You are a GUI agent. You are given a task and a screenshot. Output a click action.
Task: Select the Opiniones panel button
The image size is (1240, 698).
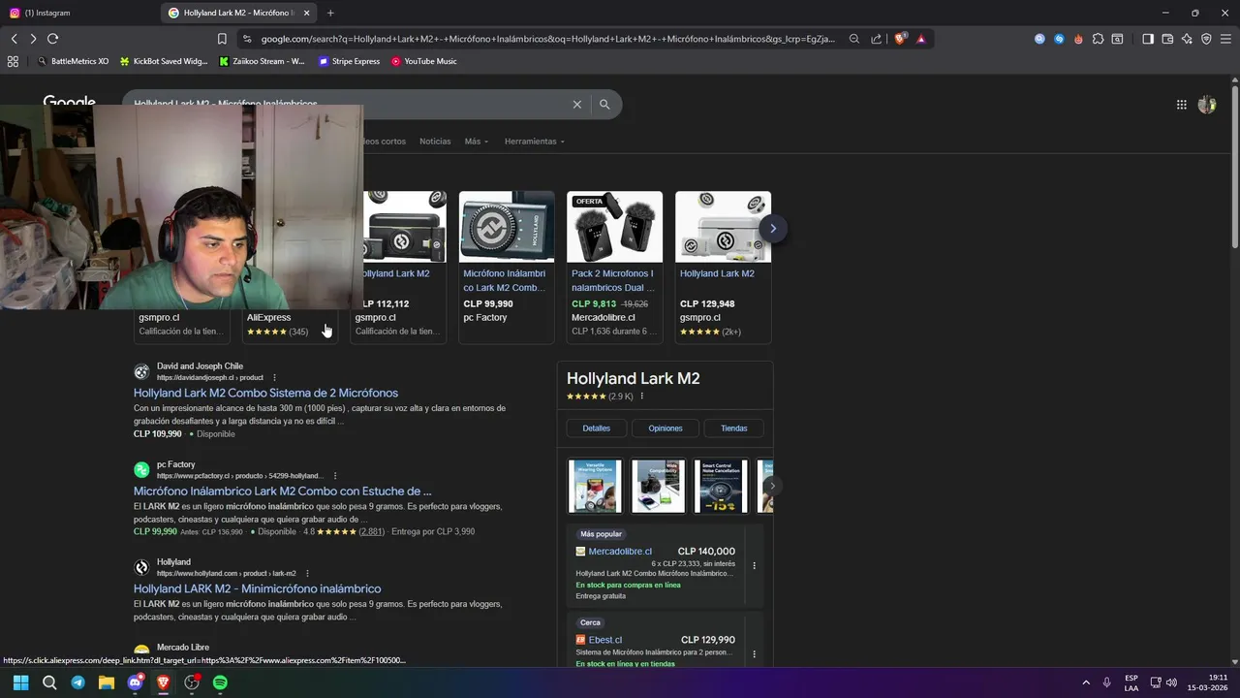pos(666,428)
